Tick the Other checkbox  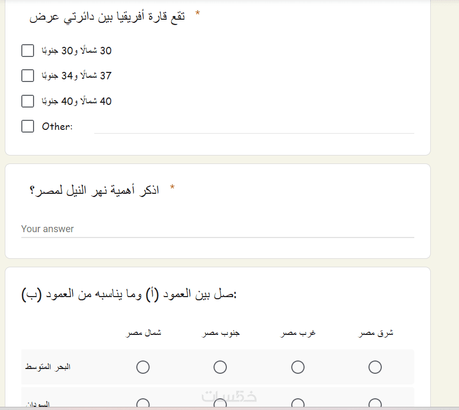click(x=28, y=126)
